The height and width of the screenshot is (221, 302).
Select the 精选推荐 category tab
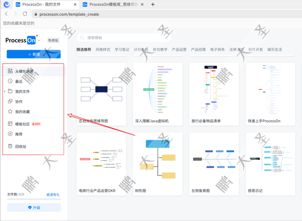pos(84,49)
